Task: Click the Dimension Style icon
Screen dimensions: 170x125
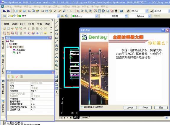Action: (x=151, y=11)
